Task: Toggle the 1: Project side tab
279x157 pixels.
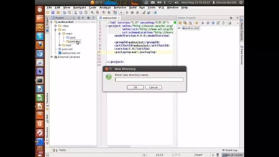Action: coord(47,24)
